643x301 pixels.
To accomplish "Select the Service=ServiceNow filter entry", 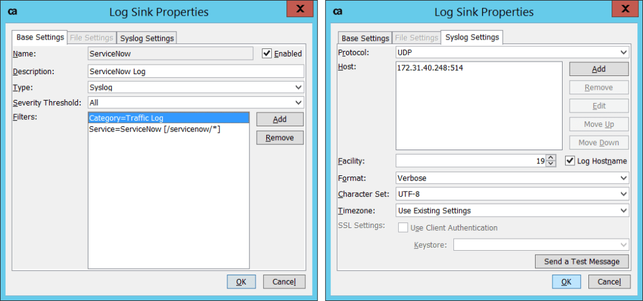I will click(x=154, y=129).
